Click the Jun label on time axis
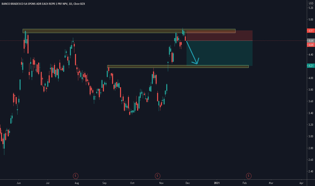The width and height of the screenshot is (315, 186). 19,183
